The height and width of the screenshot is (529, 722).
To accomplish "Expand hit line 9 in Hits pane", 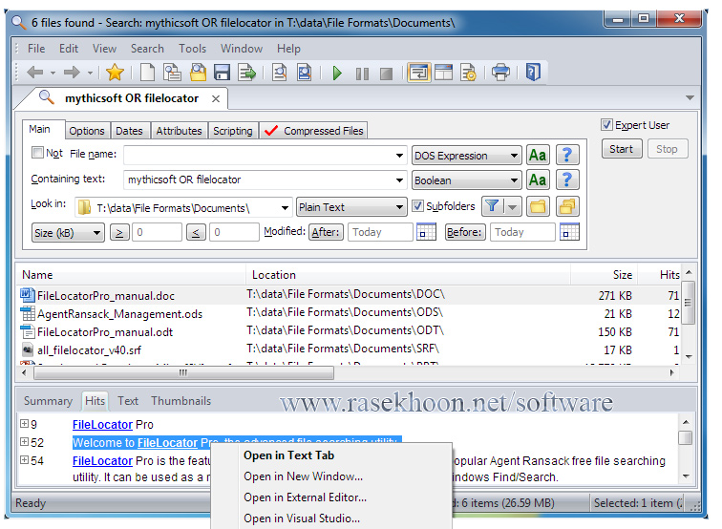I will pos(25,424).
